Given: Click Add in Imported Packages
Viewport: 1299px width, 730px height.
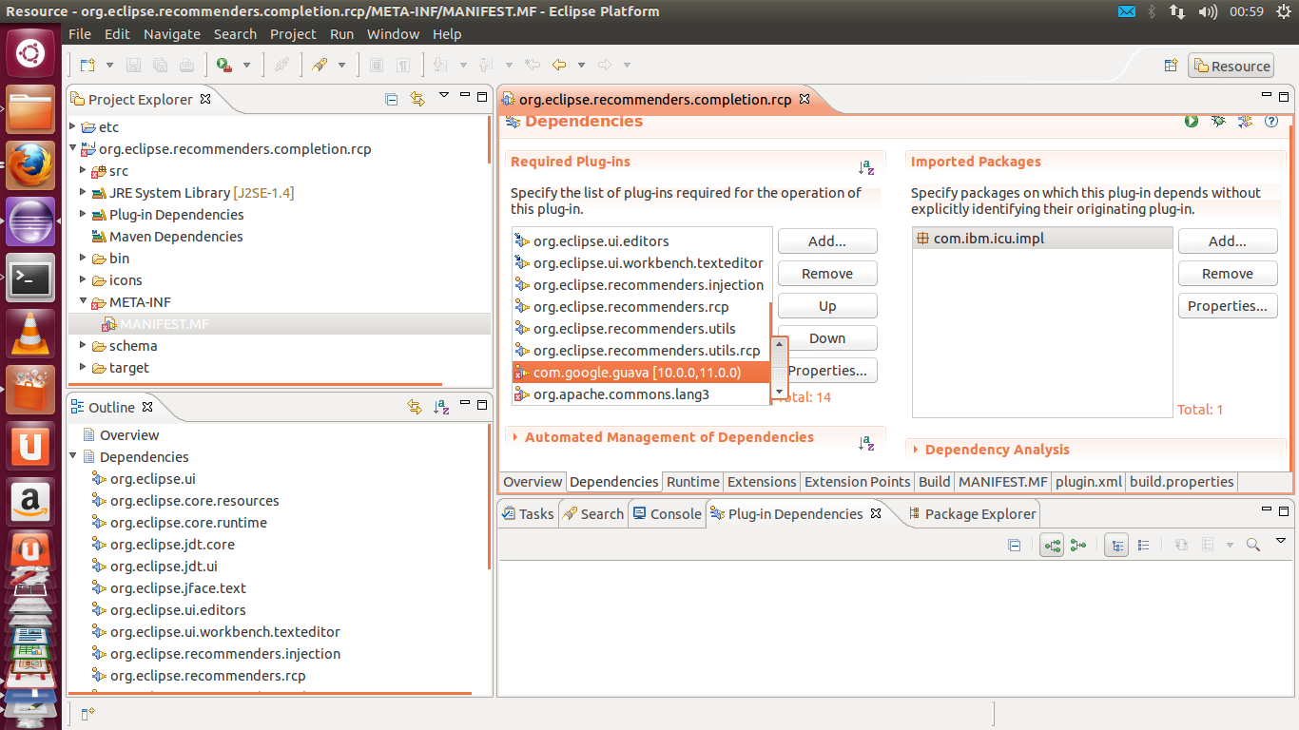Looking at the screenshot, I should (1228, 241).
